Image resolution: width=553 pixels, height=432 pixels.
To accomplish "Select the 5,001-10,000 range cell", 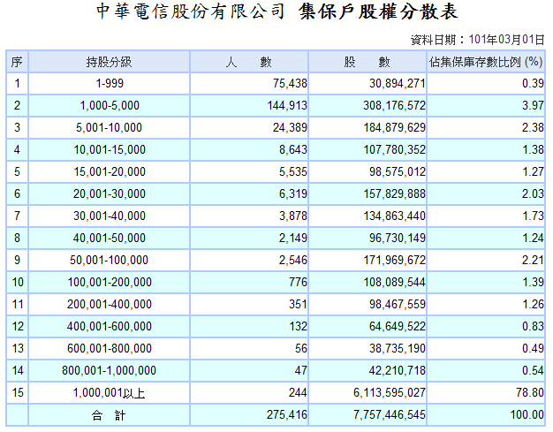I will click(109, 128).
